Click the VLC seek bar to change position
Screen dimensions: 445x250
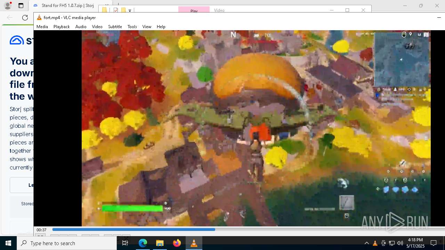point(248,230)
